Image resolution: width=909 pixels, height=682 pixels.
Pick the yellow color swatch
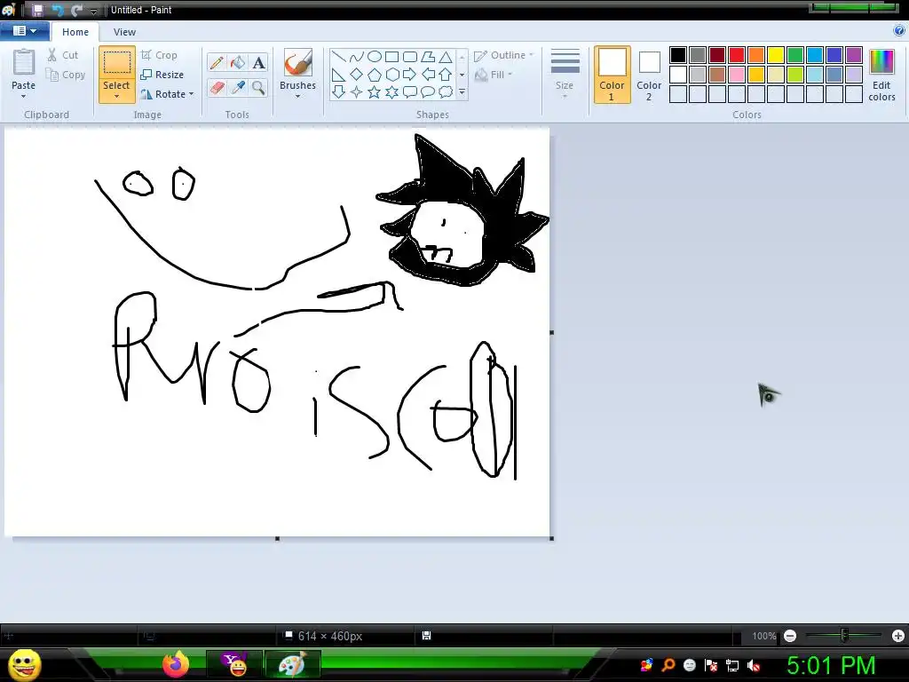(x=776, y=55)
